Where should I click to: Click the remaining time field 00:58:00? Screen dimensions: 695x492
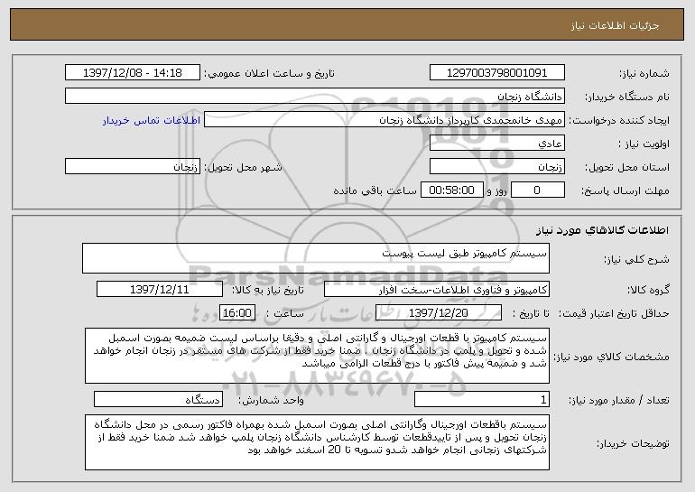click(x=451, y=190)
